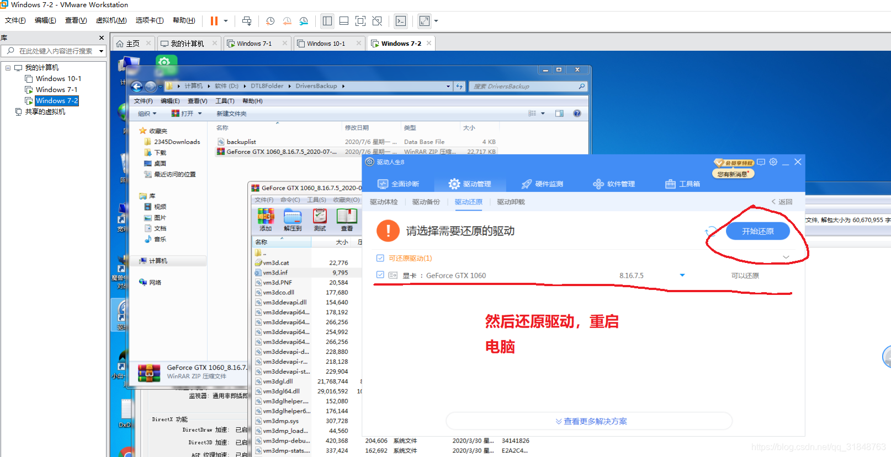Open the VMware 文件(F) menu

tap(15, 20)
